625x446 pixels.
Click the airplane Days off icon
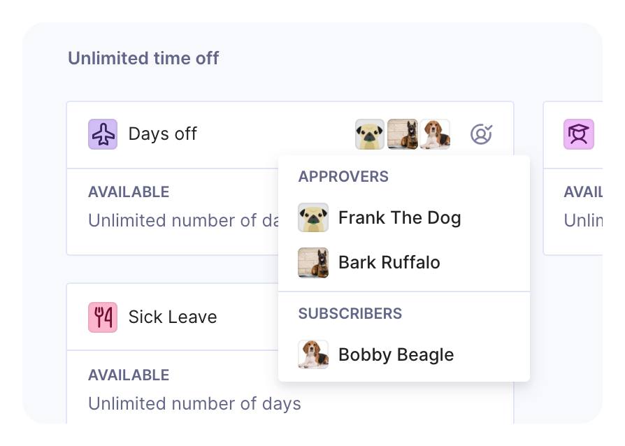coord(103,134)
